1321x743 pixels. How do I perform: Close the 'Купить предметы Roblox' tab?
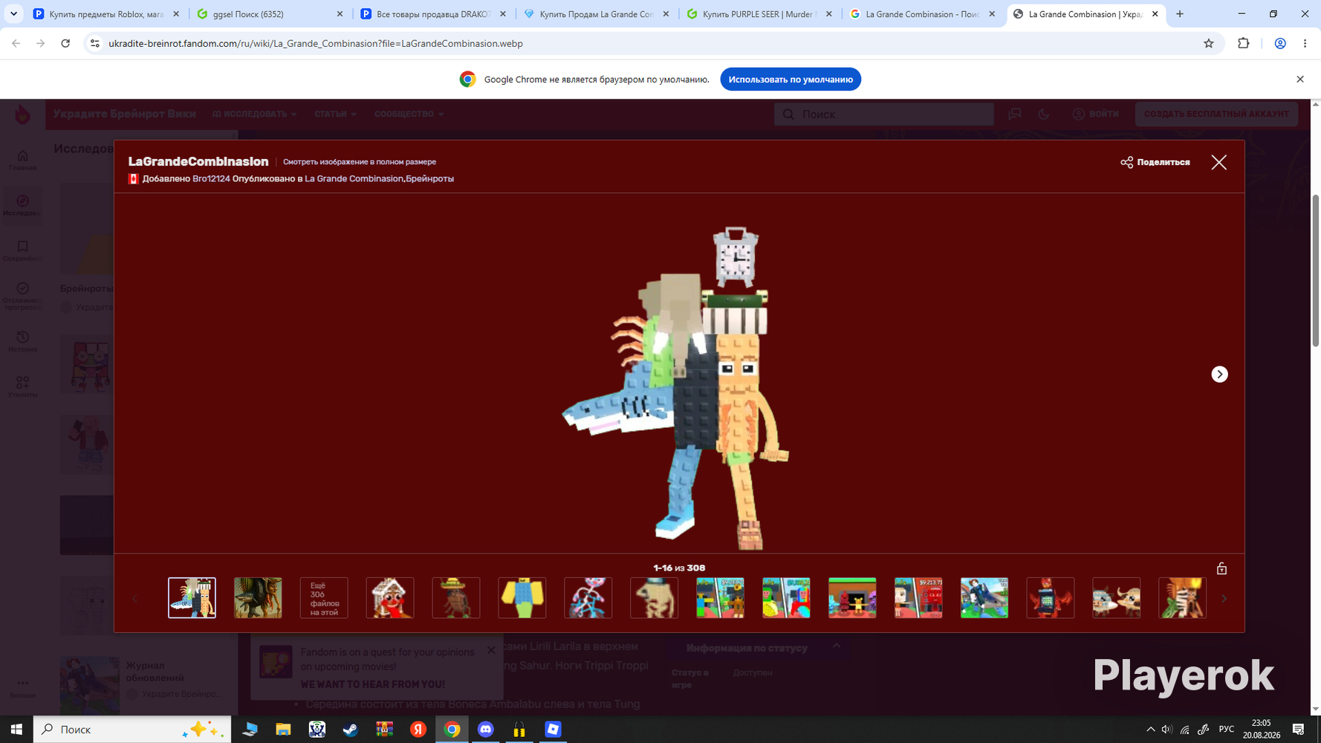pos(176,14)
